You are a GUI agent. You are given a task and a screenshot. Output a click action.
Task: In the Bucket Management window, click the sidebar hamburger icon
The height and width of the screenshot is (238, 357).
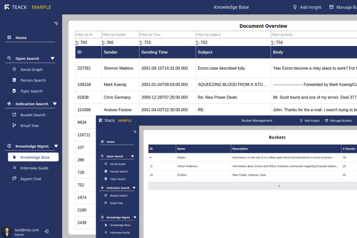[135, 132]
